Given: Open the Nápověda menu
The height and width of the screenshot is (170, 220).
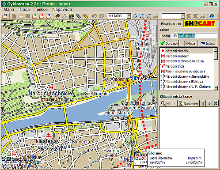Looking at the screenshot, I should (62, 9).
